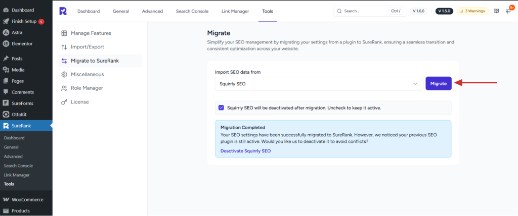This screenshot has width=518, height=216.
Task: Switch to the top Advanced tab
Action: pos(152,11)
